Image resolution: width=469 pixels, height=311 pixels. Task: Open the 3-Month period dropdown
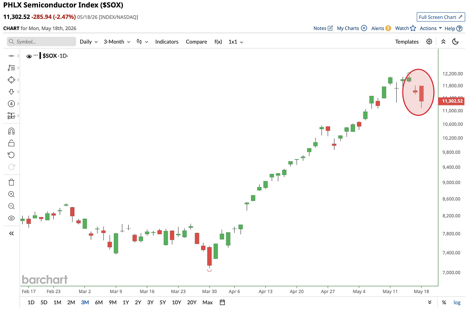pyautogui.click(x=117, y=42)
